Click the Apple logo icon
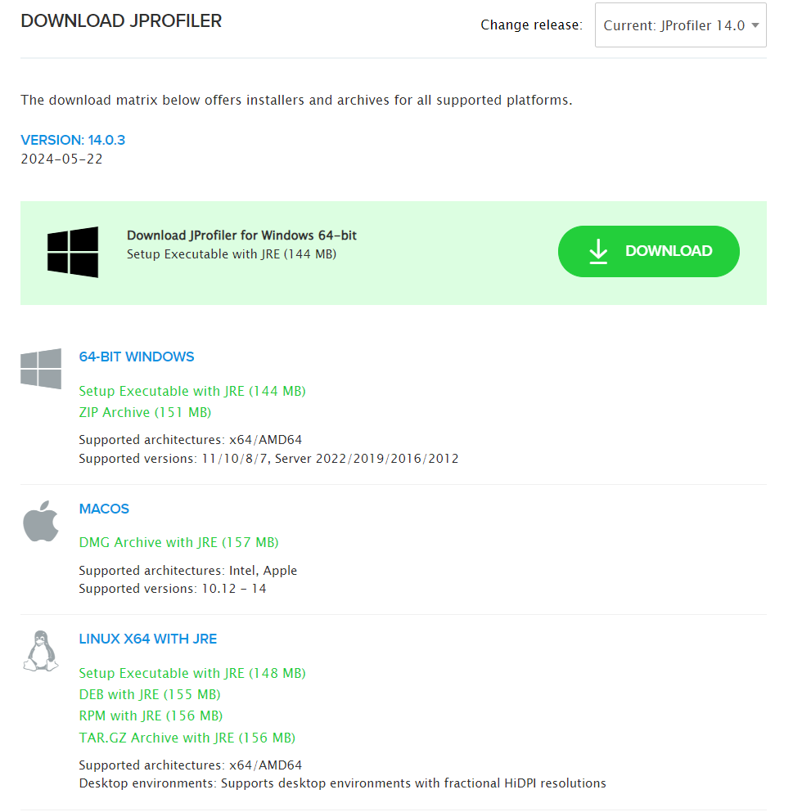 click(41, 521)
